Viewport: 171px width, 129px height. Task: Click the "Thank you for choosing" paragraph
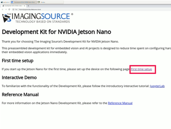click(x=60, y=41)
